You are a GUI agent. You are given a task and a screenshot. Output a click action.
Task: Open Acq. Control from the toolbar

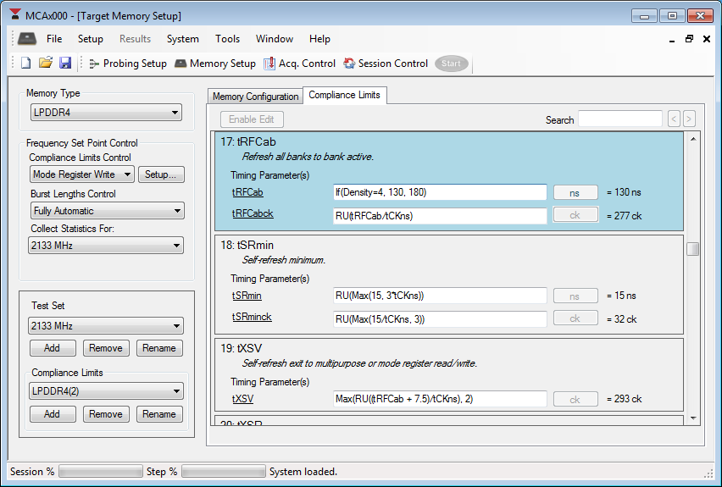click(299, 64)
